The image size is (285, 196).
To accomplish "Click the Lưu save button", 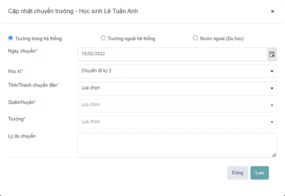I will click(259, 173).
